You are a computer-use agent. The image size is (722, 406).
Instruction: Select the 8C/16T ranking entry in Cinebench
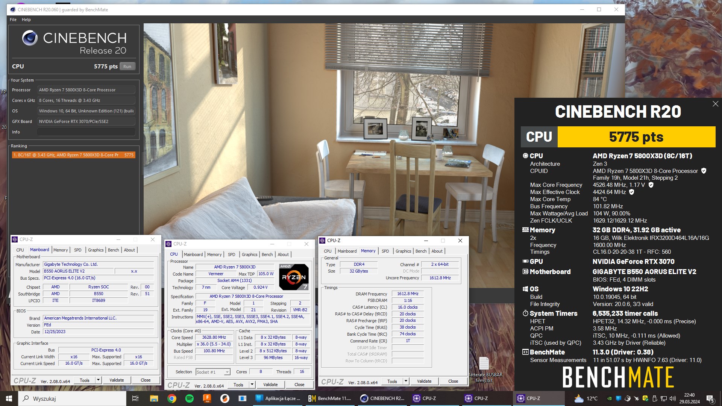click(73, 155)
